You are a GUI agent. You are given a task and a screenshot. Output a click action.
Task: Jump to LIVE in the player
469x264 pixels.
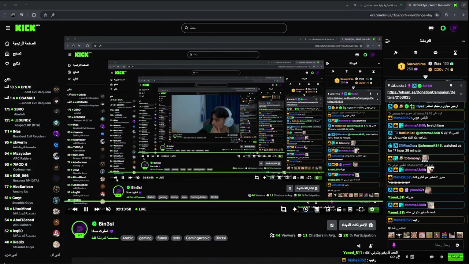140,209
